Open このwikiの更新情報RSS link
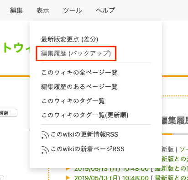 [x=84, y=134]
